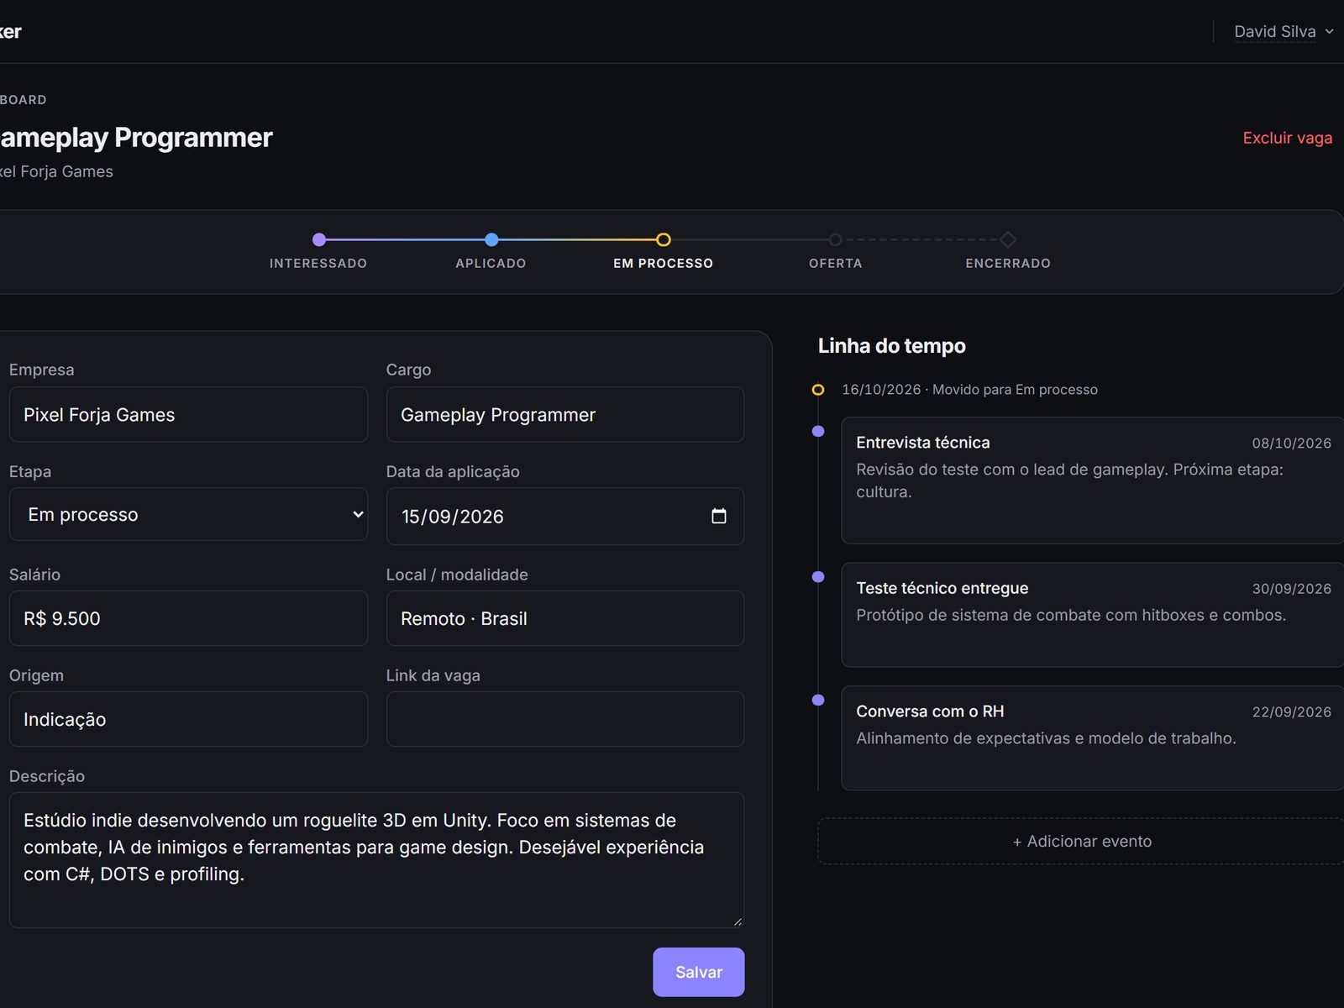The height and width of the screenshot is (1008, 1344).
Task: Select the Encerrado stage label
Action: [x=1008, y=263]
